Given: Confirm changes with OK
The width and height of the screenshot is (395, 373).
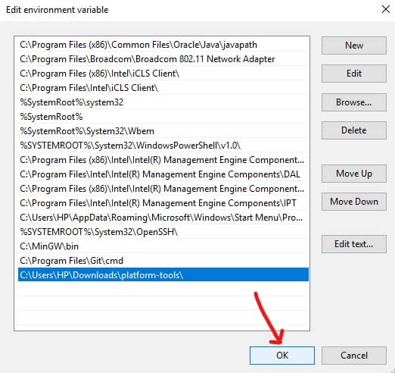Looking at the screenshot, I should pyautogui.click(x=282, y=356).
